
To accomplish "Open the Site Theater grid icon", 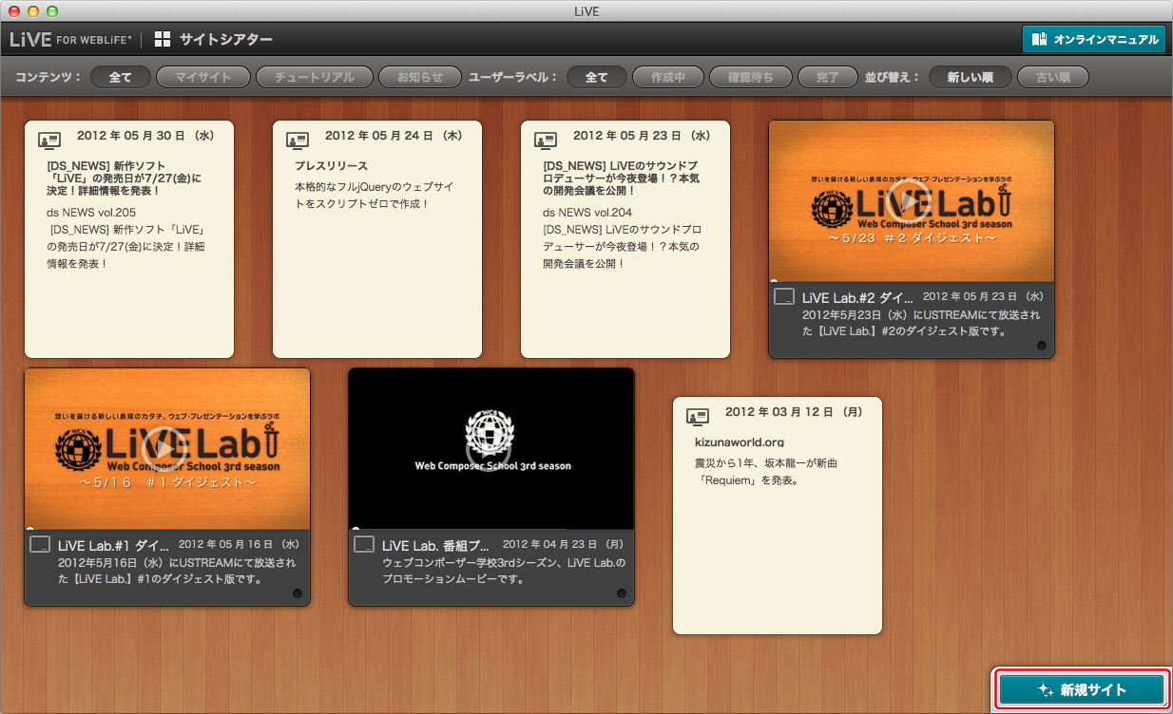I will [163, 39].
